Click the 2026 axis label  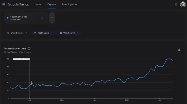(x=159, y=100)
